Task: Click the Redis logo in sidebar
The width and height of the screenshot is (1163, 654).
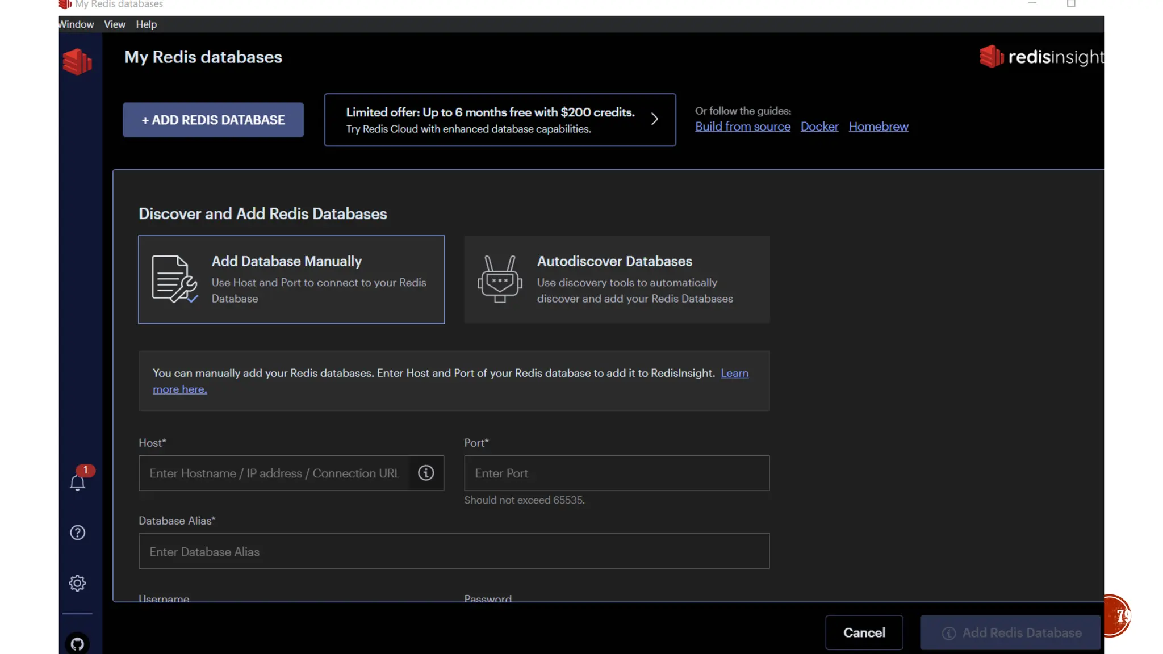Action: pyautogui.click(x=77, y=61)
